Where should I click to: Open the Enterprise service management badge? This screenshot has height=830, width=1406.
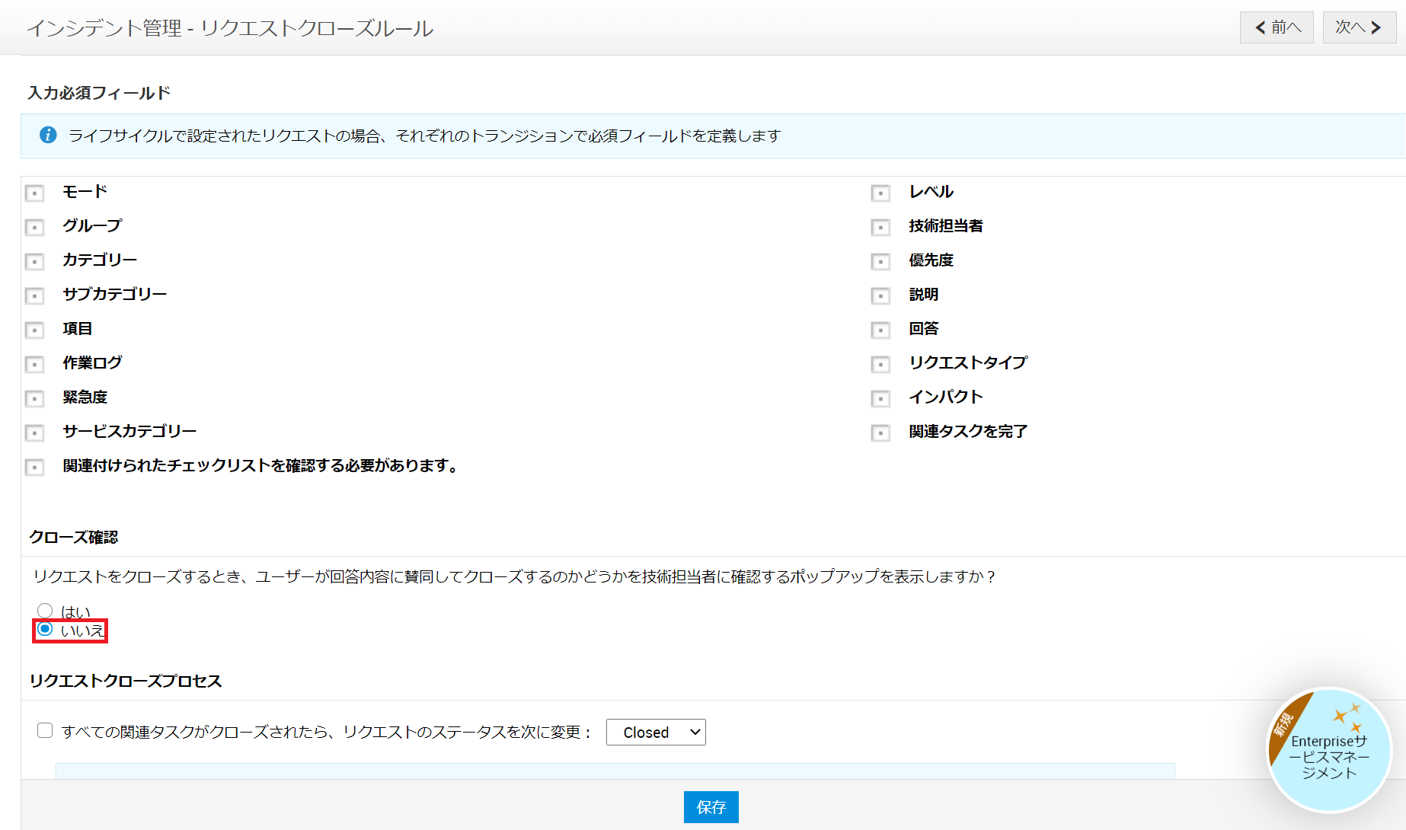tap(1328, 749)
